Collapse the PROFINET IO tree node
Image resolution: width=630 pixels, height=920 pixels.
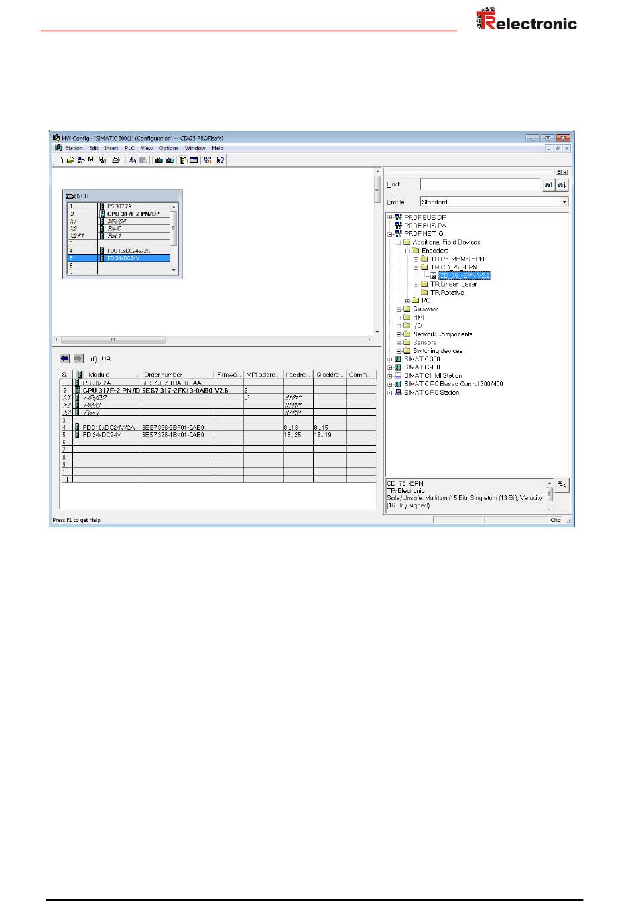[390, 234]
